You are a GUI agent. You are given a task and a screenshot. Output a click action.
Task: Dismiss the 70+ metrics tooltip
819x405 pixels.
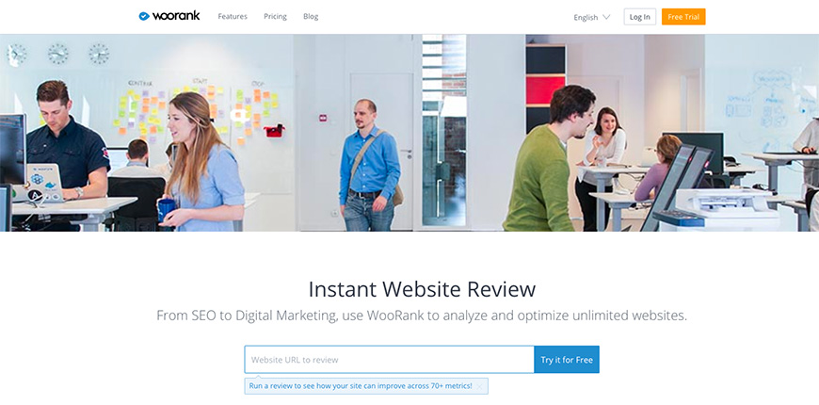479,386
